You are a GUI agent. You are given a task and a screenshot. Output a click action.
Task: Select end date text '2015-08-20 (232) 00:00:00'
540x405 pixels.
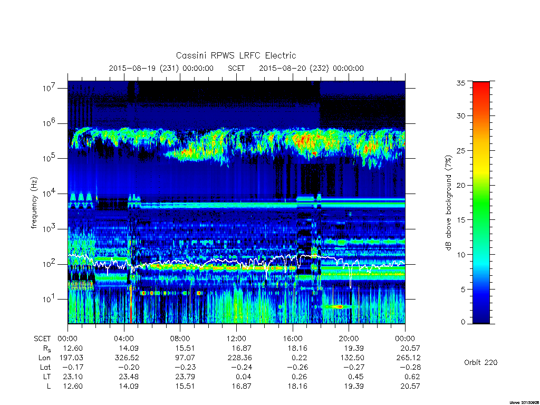(311, 68)
